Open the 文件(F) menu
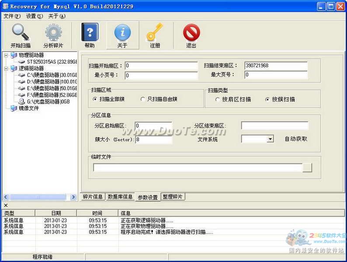Image resolution: width=347 pixels, height=262 pixels. coord(12,16)
